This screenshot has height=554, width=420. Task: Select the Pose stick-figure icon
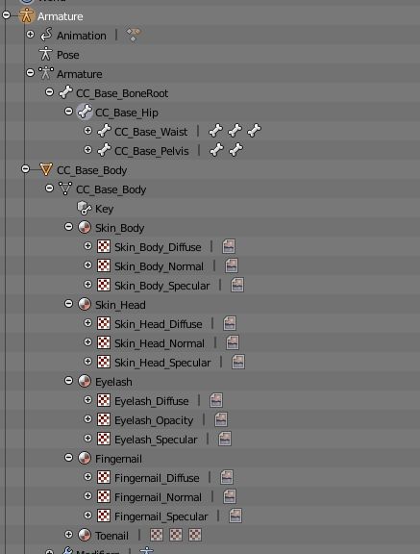pyautogui.click(x=45, y=54)
